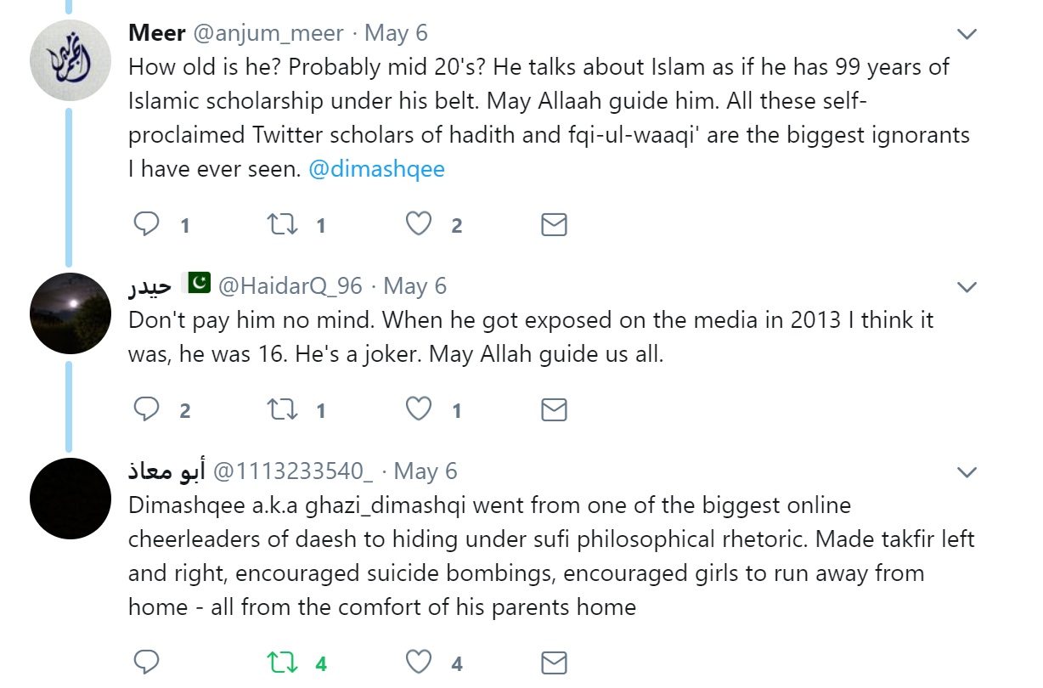
Task: Open Meer's profile avatar
Action: click(70, 60)
